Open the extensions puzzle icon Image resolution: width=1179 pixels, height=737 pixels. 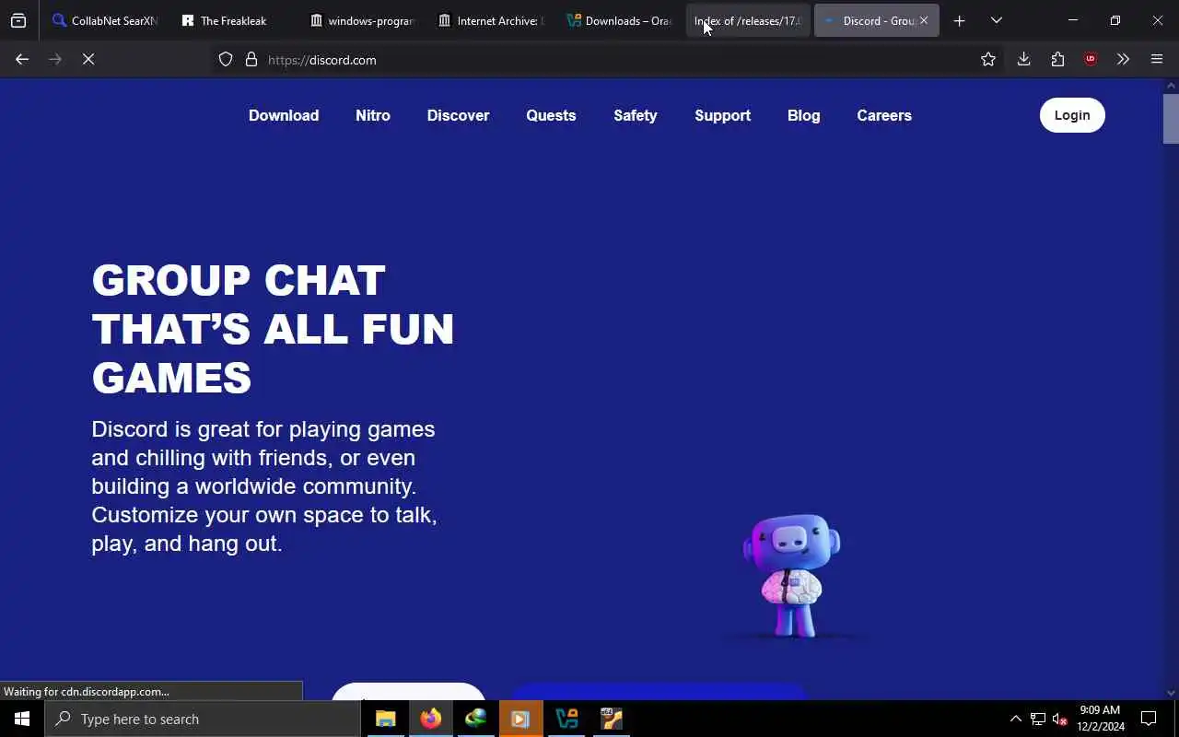click(1057, 59)
